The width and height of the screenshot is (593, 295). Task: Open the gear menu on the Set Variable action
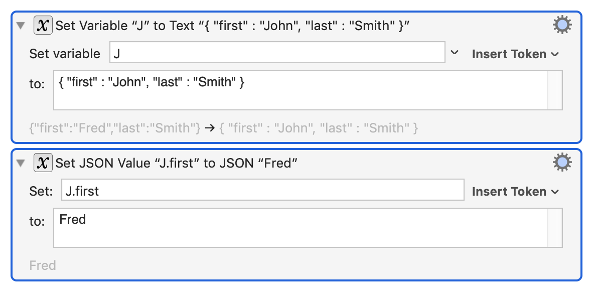(x=561, y=25)
